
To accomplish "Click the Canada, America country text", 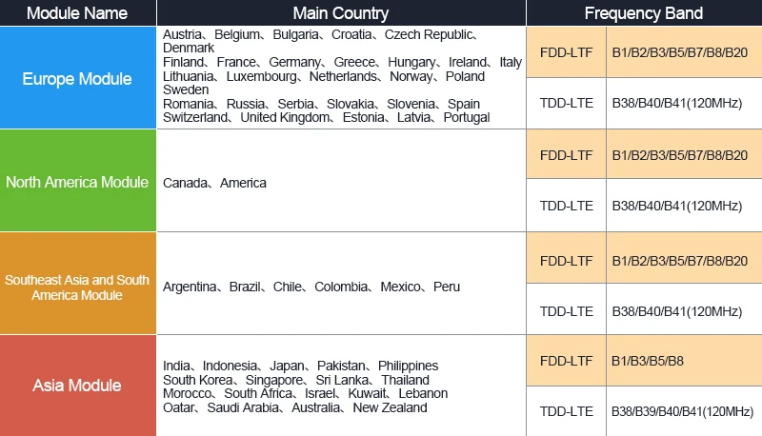I will point(214,183).
